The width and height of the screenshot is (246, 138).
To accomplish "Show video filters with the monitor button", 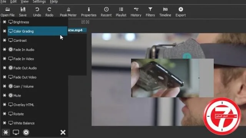I will point(16,132).
